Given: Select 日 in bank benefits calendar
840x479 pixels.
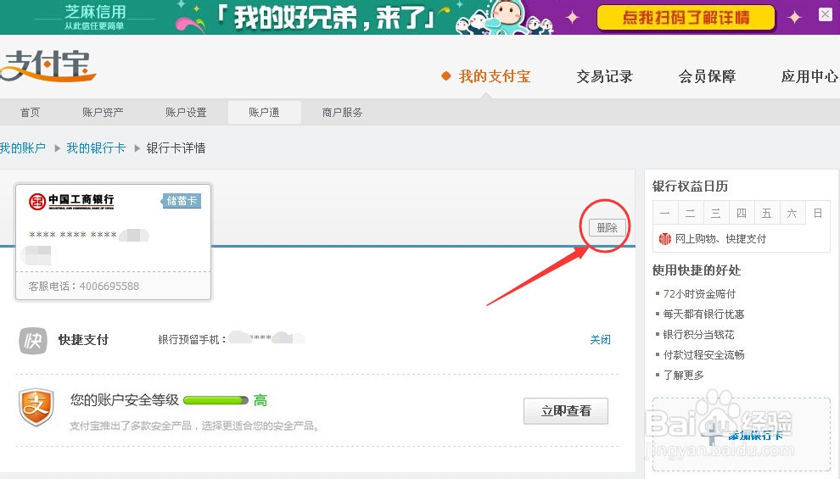Looking at the screenshot, I should (817, 214).
